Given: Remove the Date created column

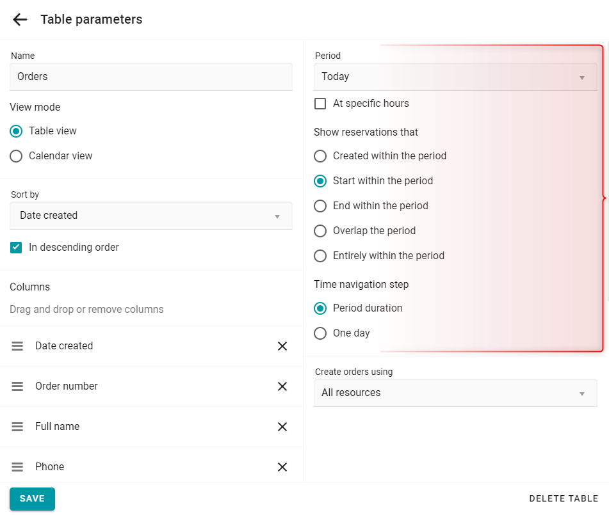Looking at the screenshot, I should click(x=282, y=346).
